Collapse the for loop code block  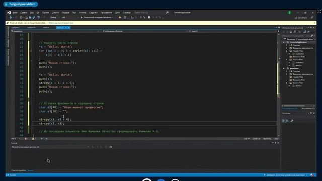31,51
